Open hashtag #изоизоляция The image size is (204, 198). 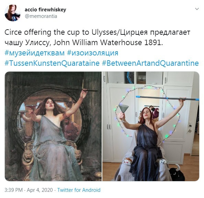tap(93, 53)
